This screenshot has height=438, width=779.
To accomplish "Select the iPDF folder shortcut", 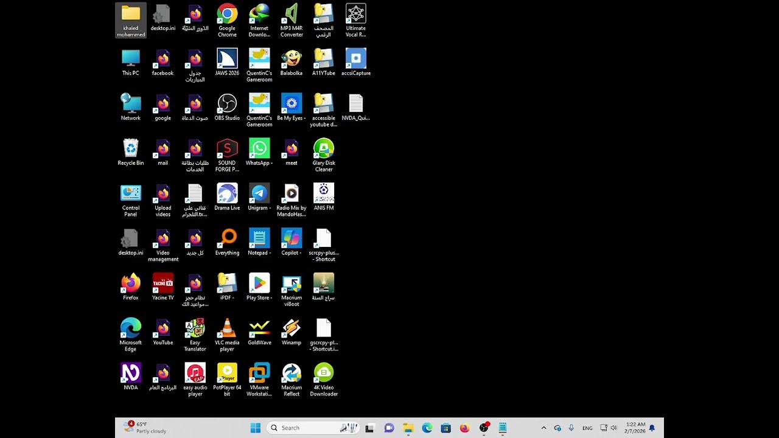I will (x=227, y=288).
